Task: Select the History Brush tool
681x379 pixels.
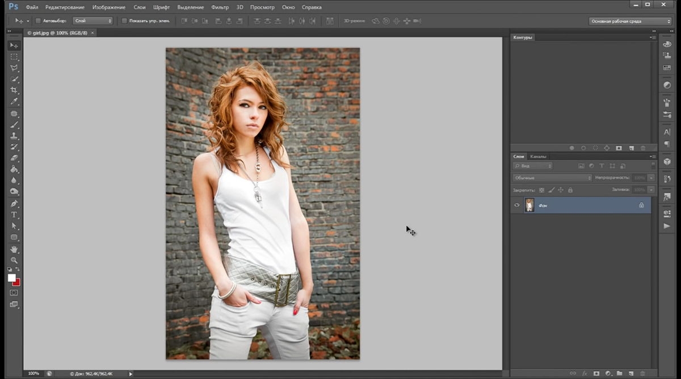Action: pos(14,147)
